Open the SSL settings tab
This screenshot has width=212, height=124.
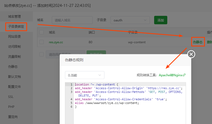click(x=11, y=97)
